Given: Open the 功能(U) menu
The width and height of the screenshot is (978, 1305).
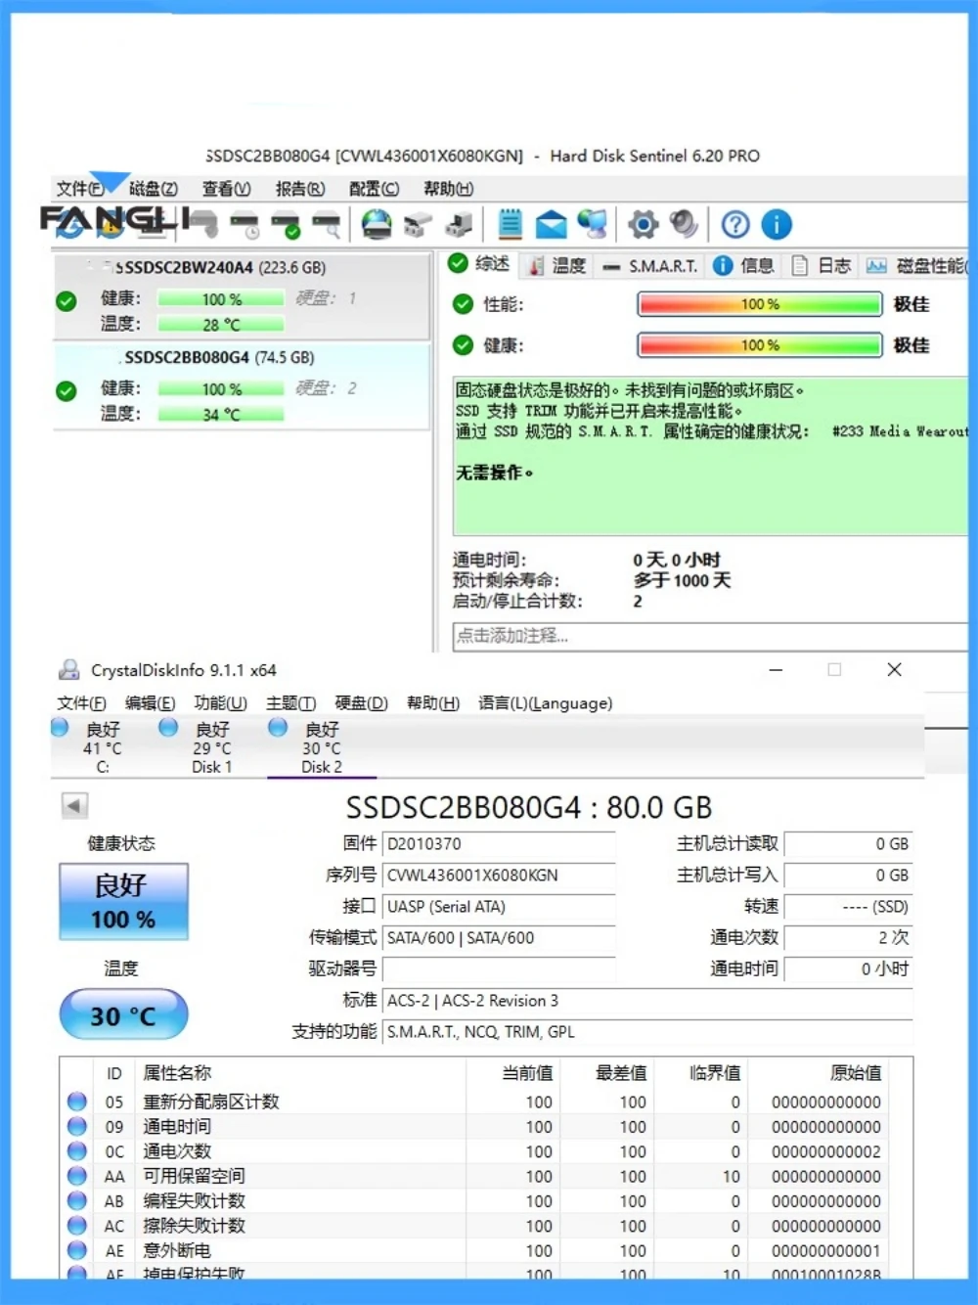Looking at the screenshot, I should 220,703.
